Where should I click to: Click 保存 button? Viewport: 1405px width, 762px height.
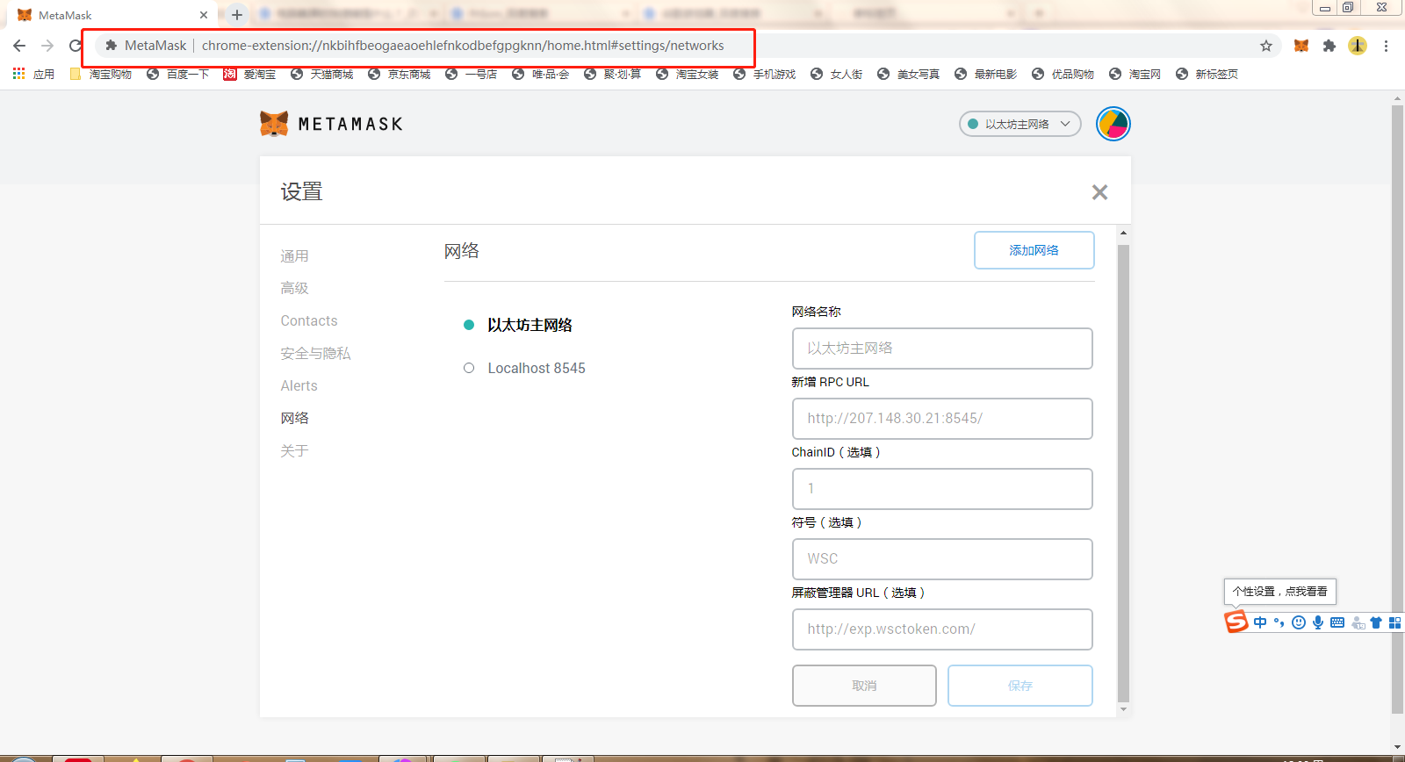click(x=1020, y=686)
